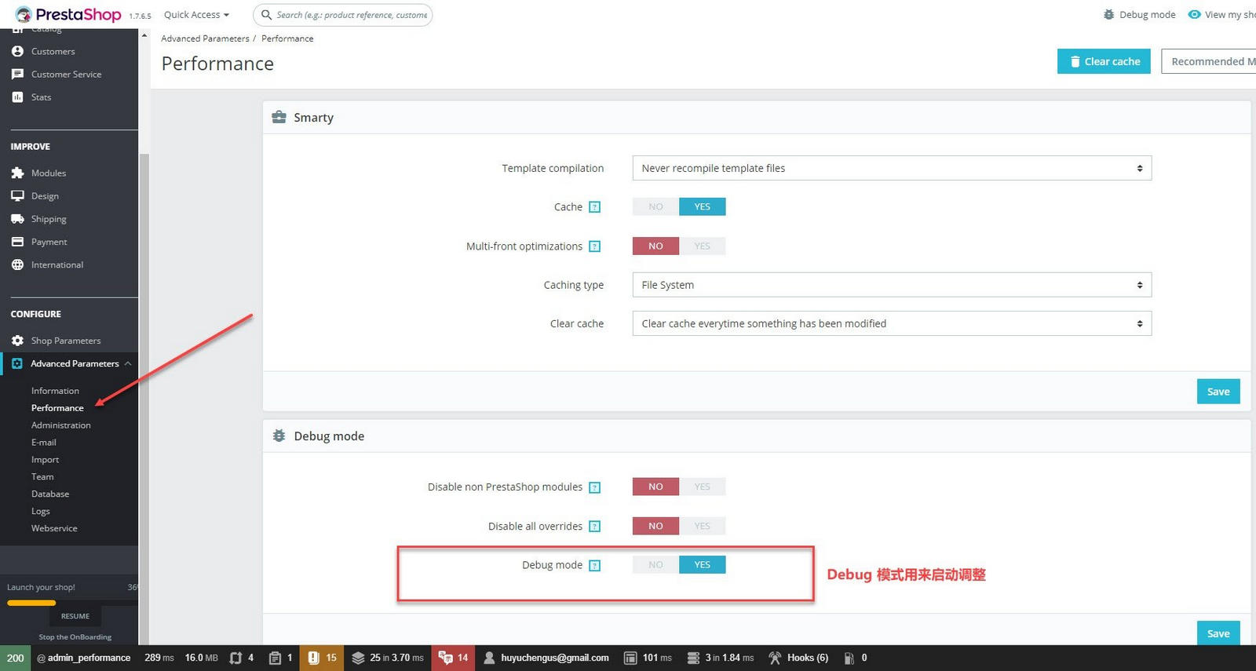Collapse the Advanced Parameters menu
1256x671 pixels.
(x=127, y=363)
